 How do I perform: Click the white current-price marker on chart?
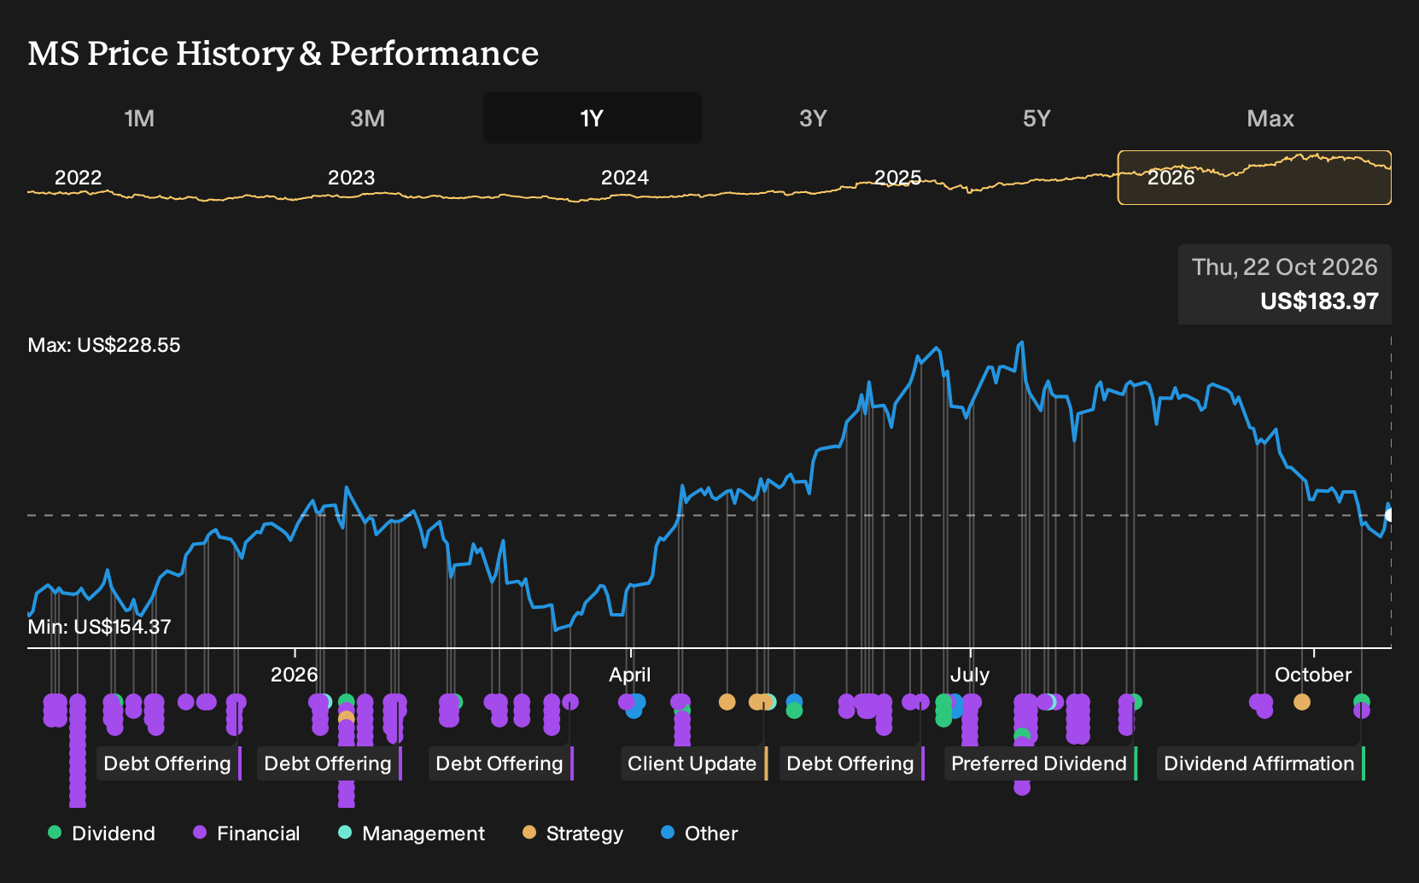pyautogui.click(x=1389, y=514)
